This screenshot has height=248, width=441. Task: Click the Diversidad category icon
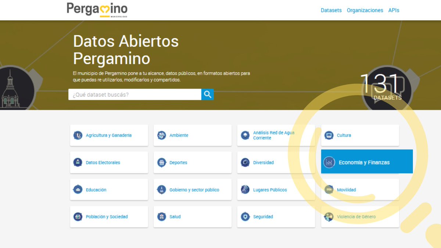(x=245, y=162)
